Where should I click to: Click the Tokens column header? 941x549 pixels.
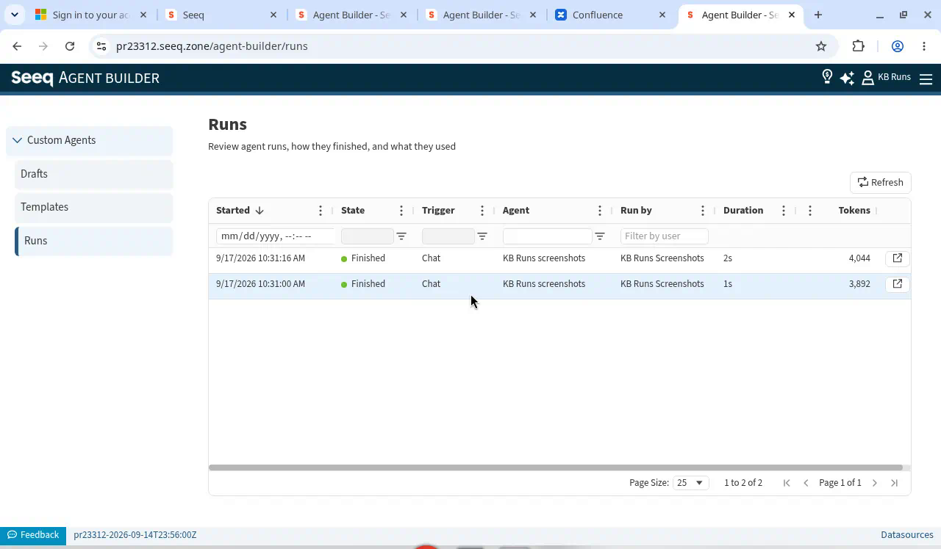coord(854,211)
